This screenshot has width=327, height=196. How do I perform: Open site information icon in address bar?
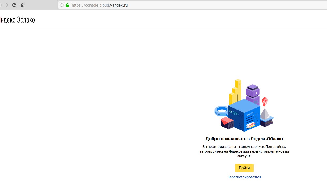[62, 5]
